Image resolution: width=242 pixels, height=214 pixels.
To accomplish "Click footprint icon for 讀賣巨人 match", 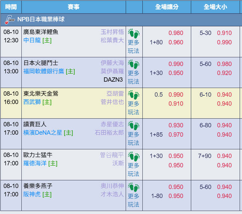I will (x=134, y=126).
